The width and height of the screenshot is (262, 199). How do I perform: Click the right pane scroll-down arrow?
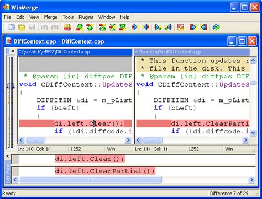pyautogui.click(x=253, y=133)
